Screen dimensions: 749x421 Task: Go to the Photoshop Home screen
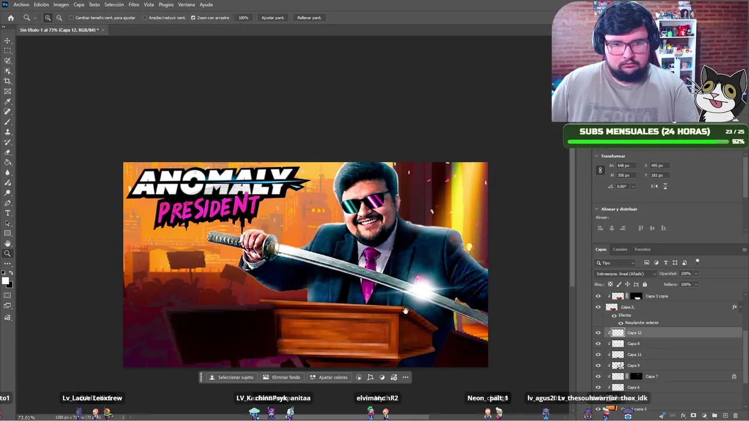(11, 18)
